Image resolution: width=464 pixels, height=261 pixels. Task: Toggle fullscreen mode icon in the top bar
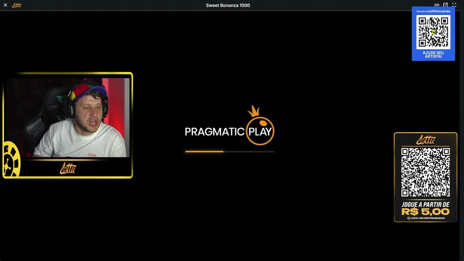click(x=454, y=5)
